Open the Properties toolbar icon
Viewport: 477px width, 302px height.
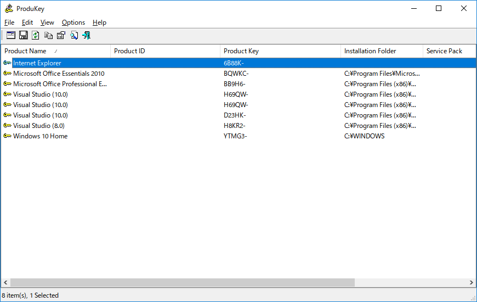coord(61,35)
